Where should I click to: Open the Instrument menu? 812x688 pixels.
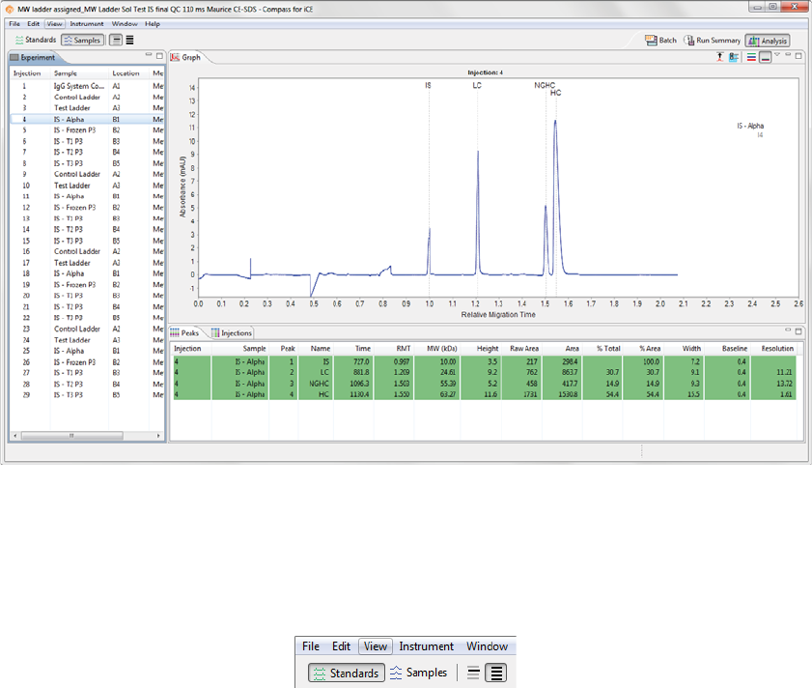coord(87,23)
